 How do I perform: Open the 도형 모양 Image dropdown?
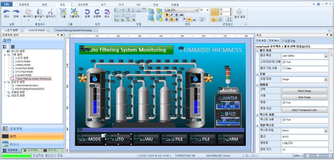[326, 80]
